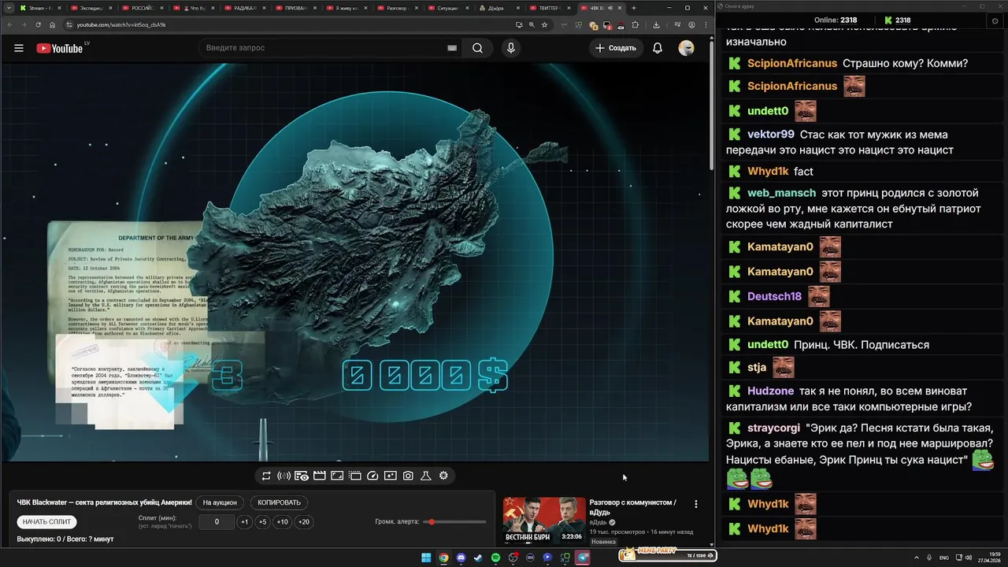Screen dimensions: 1008x567
Task: Click the 'На аукцион' button
Action: click(x=220, y=502)
